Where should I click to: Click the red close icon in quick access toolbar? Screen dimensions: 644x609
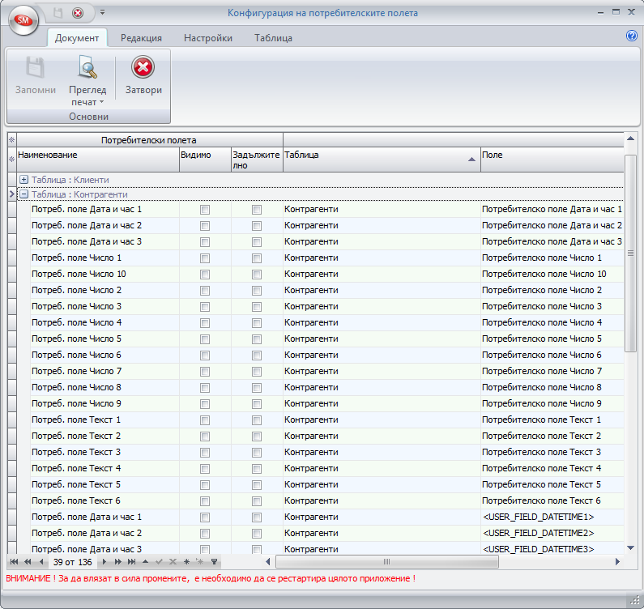pos(78,13)
